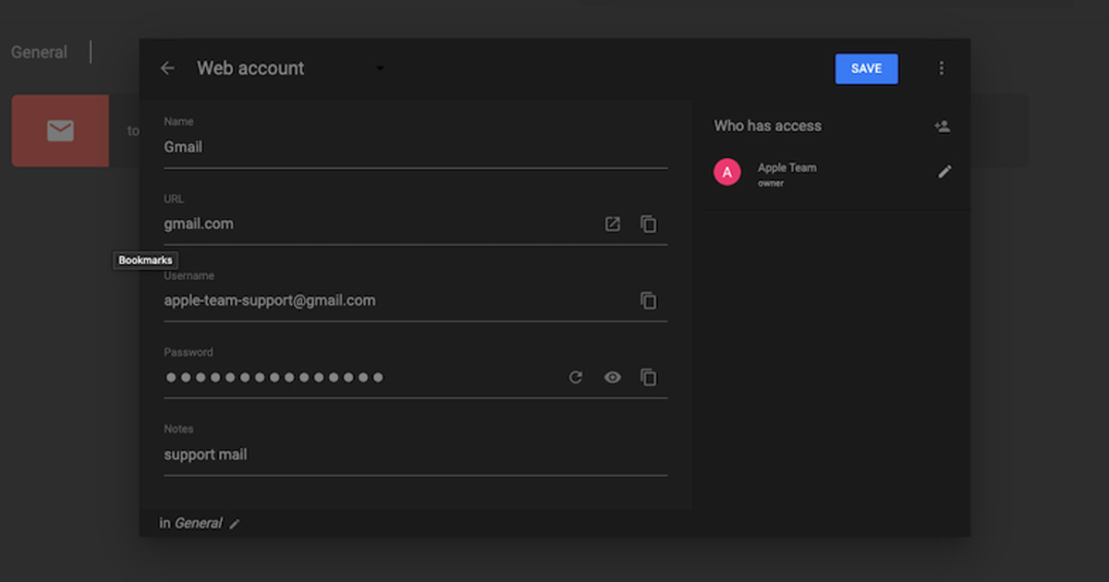The height and width of the screenshot is (582, 1109).
Task: Go back using the left arrow
Action: click(167, 68)
